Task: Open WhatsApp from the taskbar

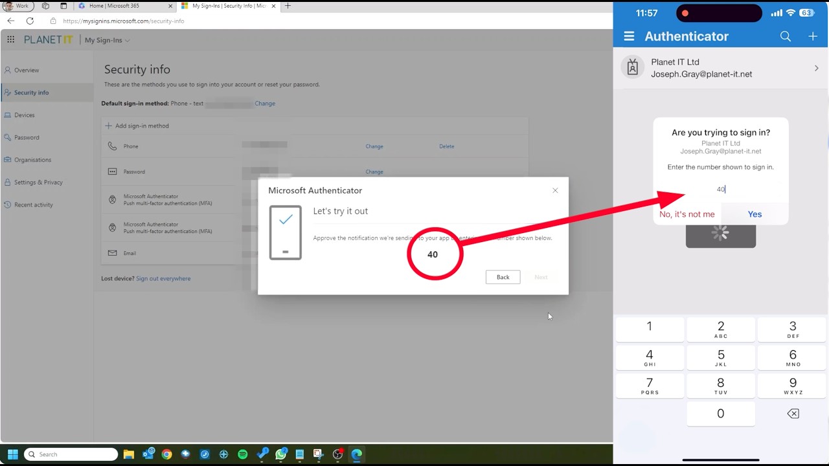Action: tap(281, 454)
